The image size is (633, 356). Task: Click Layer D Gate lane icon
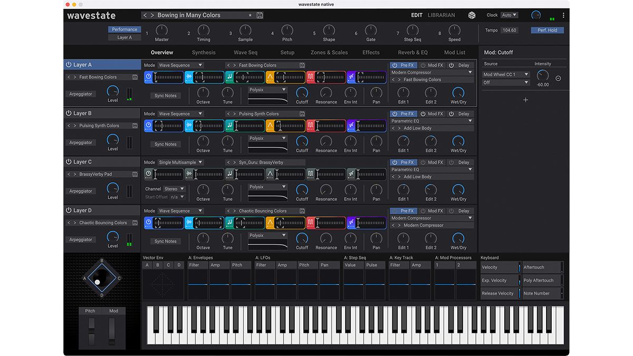click(x=311, y=223)
